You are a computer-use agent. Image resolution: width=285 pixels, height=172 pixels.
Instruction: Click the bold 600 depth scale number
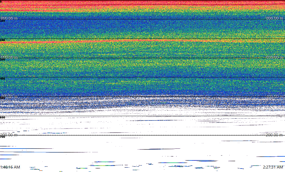(x=3, y=118)
